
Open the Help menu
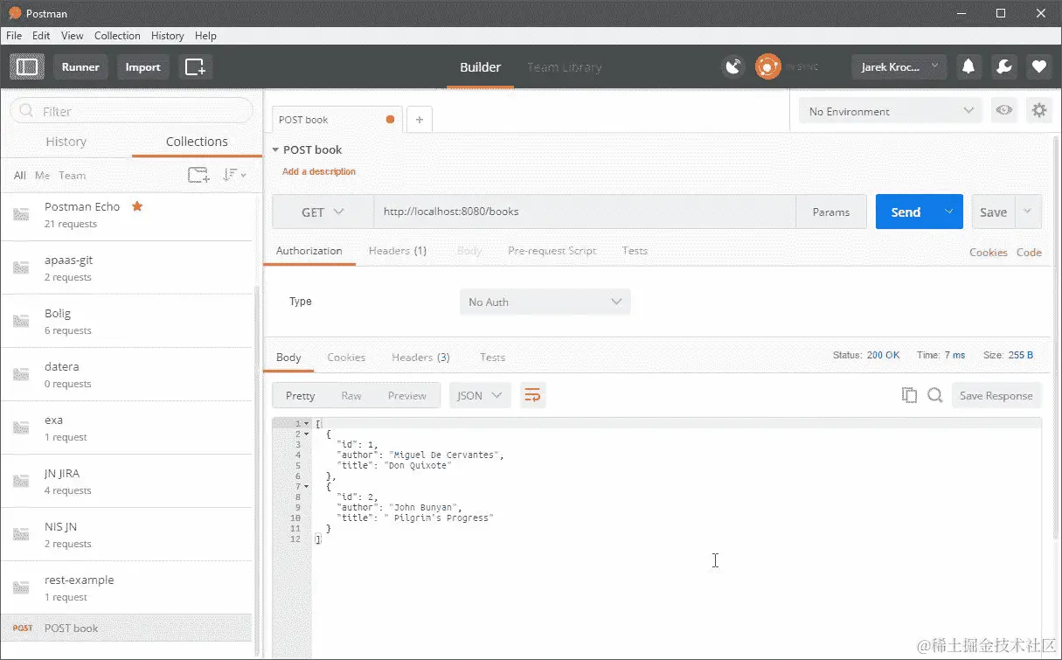205,36
